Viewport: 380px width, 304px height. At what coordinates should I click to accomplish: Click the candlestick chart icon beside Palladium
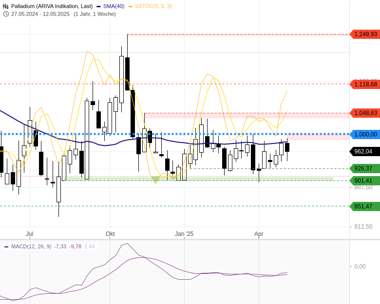click(5, 6)
